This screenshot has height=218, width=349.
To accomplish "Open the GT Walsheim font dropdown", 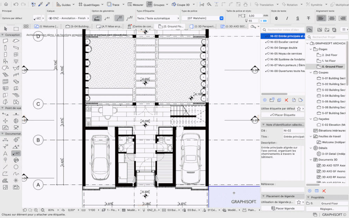I will coord(221,18).
